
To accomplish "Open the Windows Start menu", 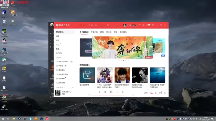I will pyautogui.click(x=3, y=119).
